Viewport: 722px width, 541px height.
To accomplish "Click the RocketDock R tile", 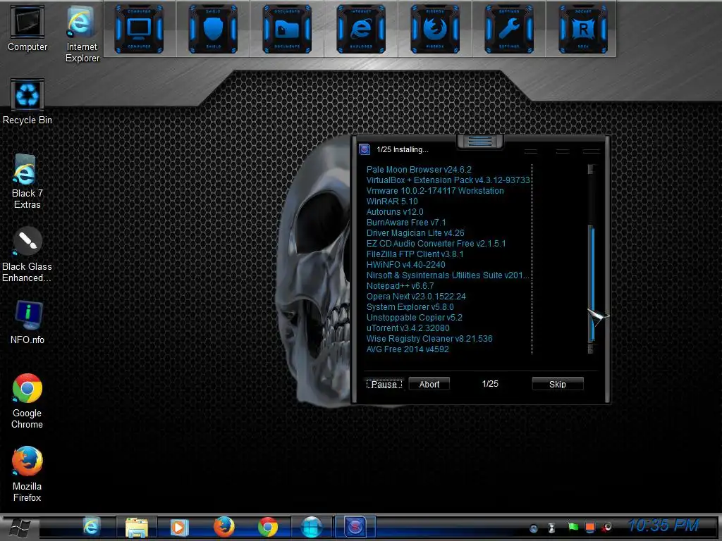I will [x=583, y=29].
